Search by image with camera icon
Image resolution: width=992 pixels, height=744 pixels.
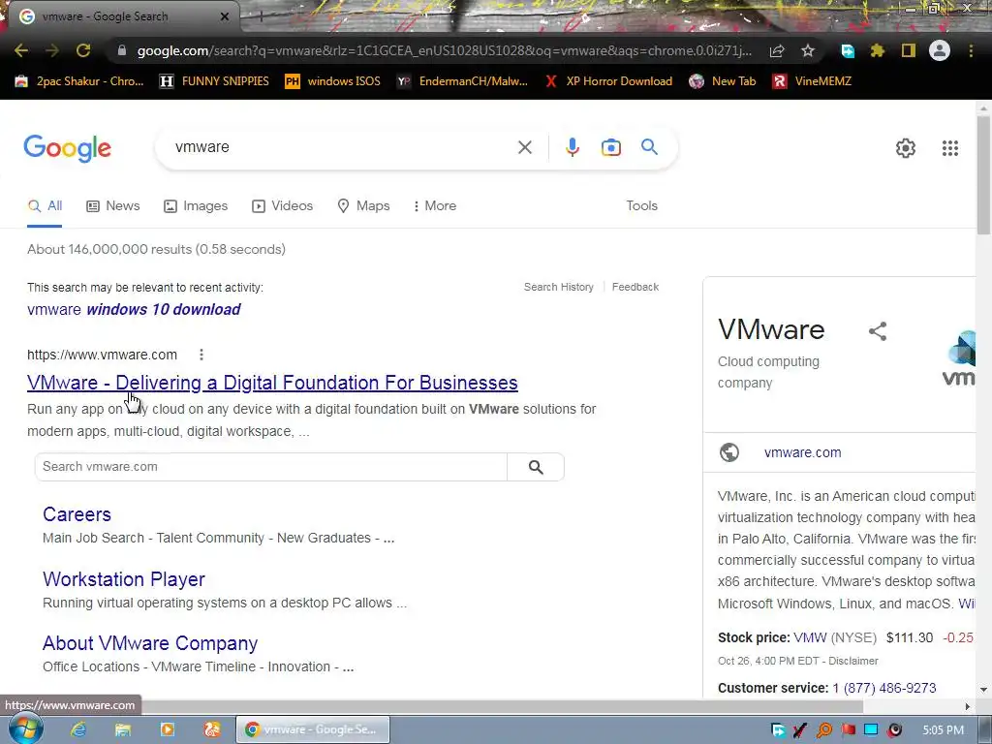tap(611, 147)
